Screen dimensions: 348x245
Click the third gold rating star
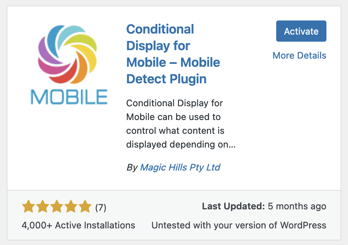pos(57,206)
